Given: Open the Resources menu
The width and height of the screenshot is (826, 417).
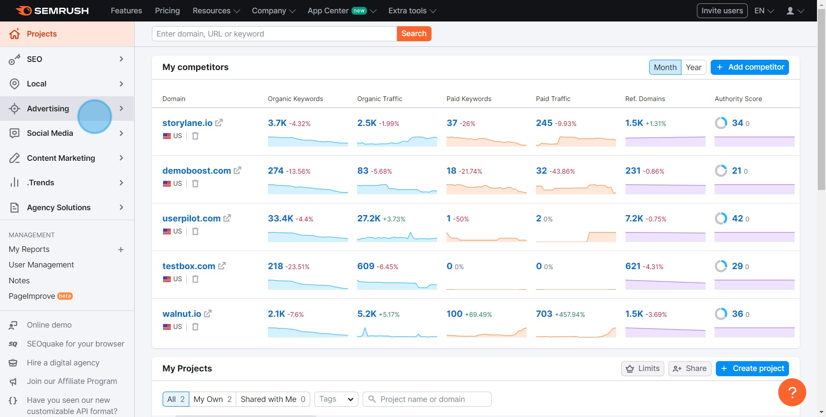Looking at the screenshot, I should (216, 11).
